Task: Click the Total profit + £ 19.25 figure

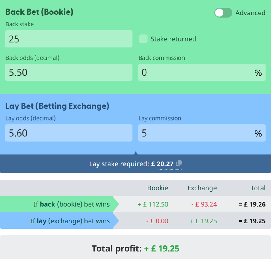Action: pos(162,249)
